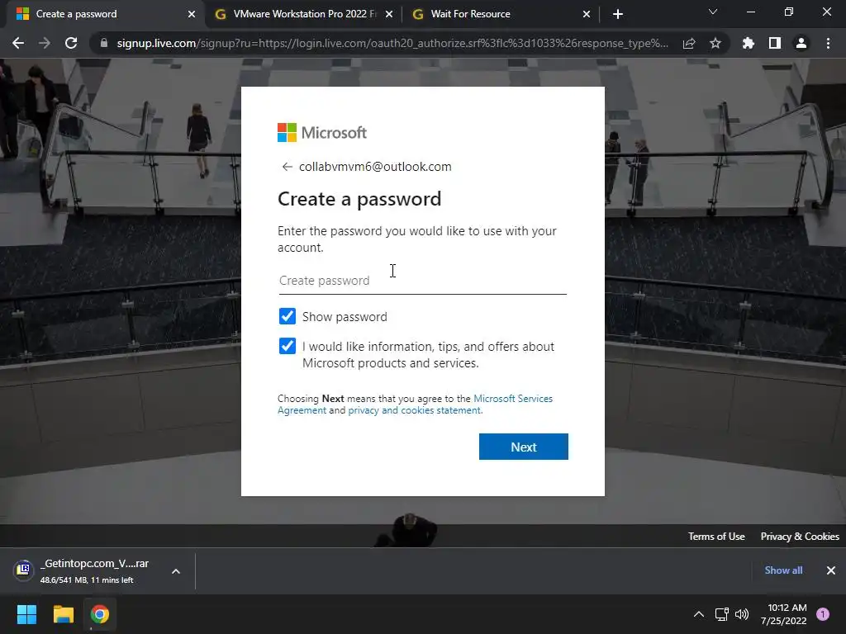Click the rar download file icon
This screenshot has height=634, width=846.
[x=23, y=570]
